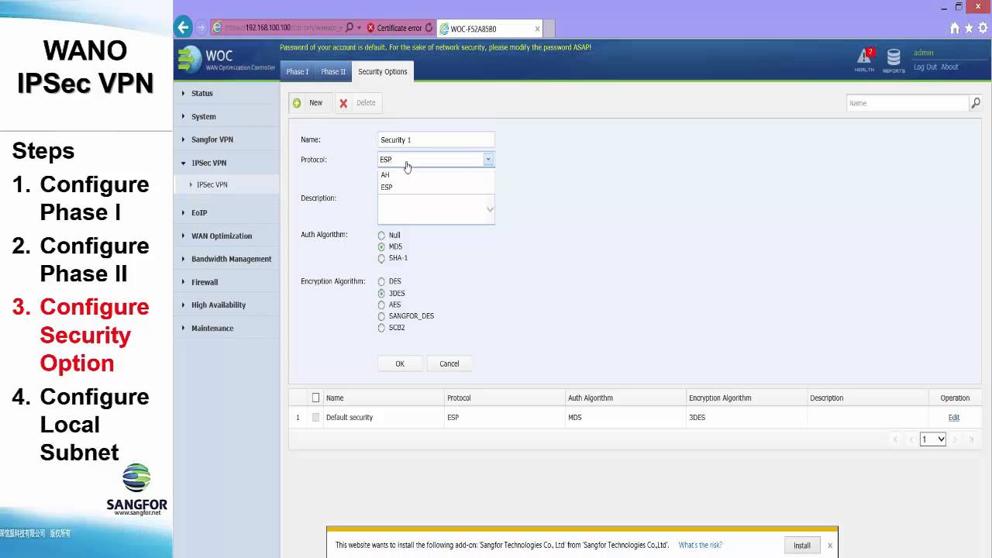Image resolution: width=992 pixels, height=558 pixels.
Task: Open the browser Tools gear icon
Action: point(982,28)
